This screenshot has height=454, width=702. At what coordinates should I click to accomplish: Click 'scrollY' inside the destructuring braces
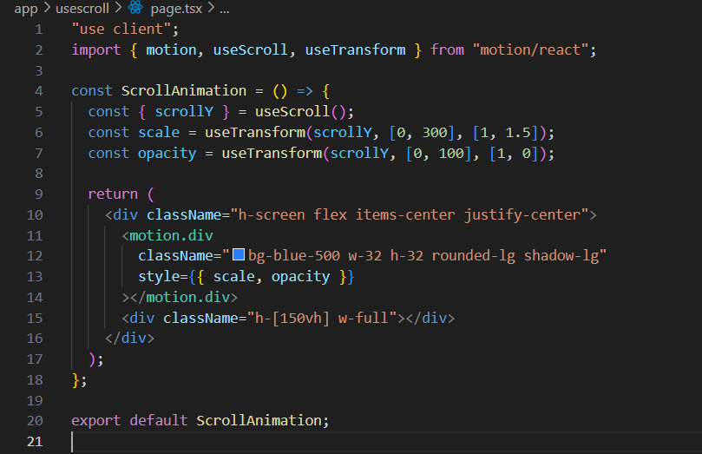pyautogui.click(x=184, y=111)
